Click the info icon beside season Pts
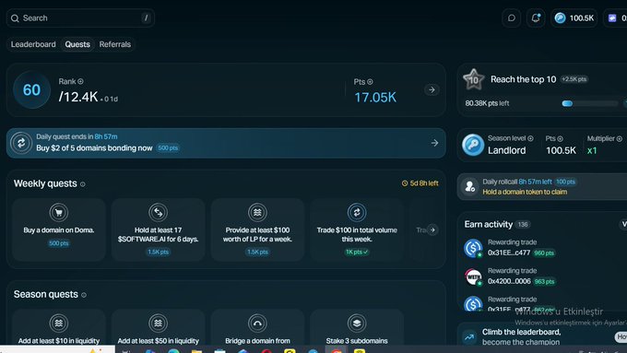This screenshot has width=627, height=353. (x=561, y=139)
